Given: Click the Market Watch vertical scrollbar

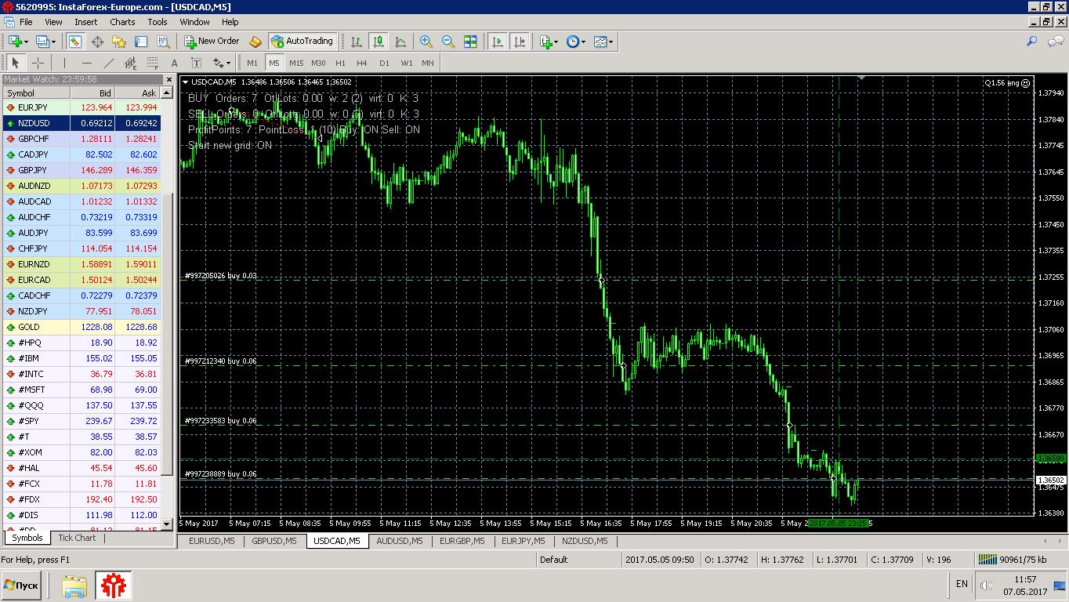Looking at the screenshot, I should pos(167,308).
